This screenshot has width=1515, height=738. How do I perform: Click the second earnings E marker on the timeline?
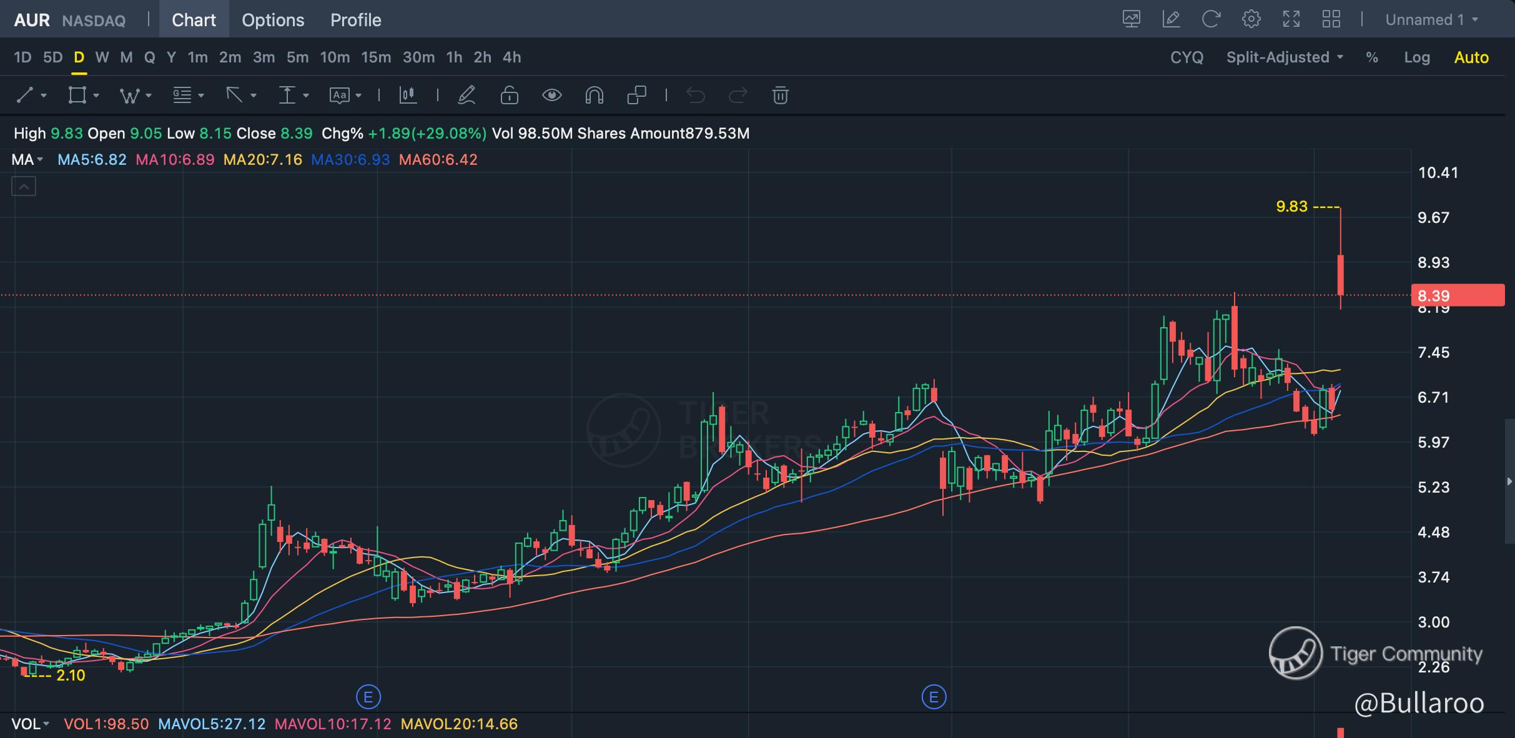[x=934, y=697]
